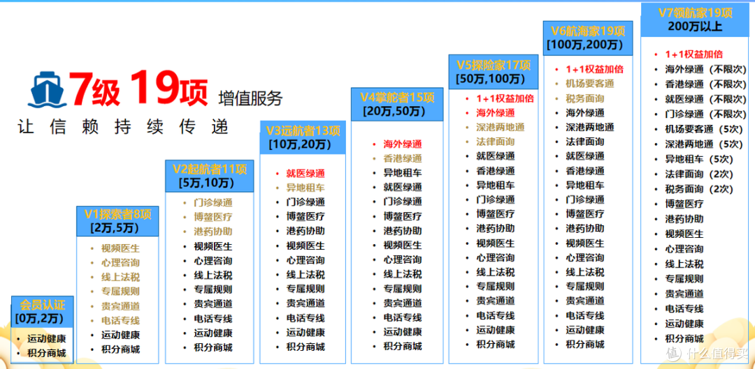This screenshot has width=755, height=369.
Task: Click '就医绿通（不限次）' item
Action: point(705,99)
